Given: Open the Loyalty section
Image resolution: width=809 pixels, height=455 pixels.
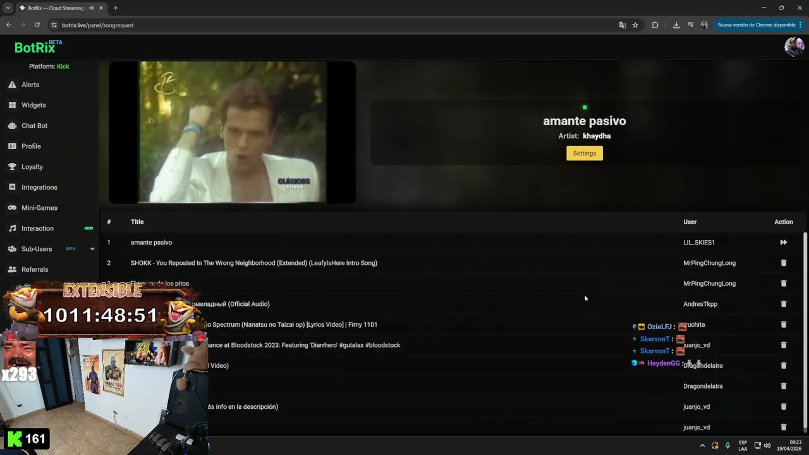Looking at the screenshot, I should click(32, 167).
